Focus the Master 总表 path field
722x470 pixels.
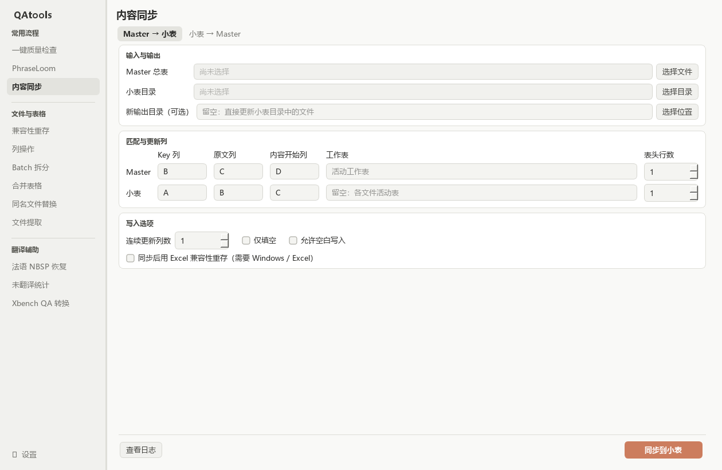(423, 72)
